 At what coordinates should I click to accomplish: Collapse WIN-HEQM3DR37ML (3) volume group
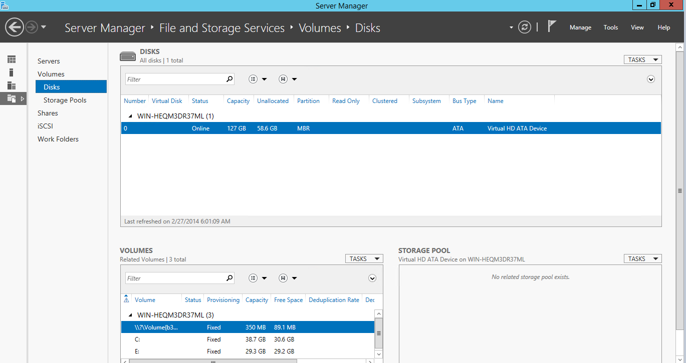(131, 315)
